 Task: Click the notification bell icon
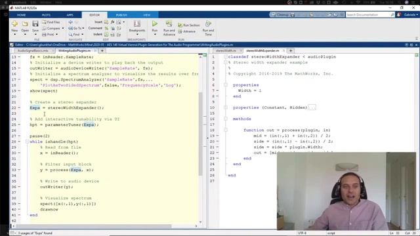tap(399, 14)
